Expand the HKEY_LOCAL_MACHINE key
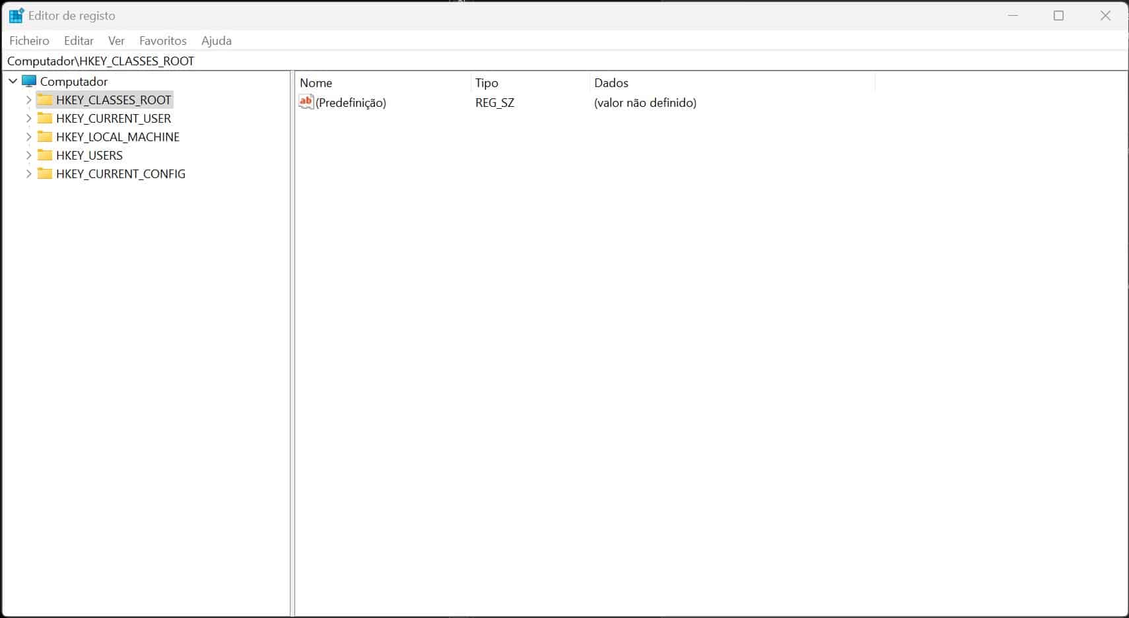1129x618 pixels. 28,137
